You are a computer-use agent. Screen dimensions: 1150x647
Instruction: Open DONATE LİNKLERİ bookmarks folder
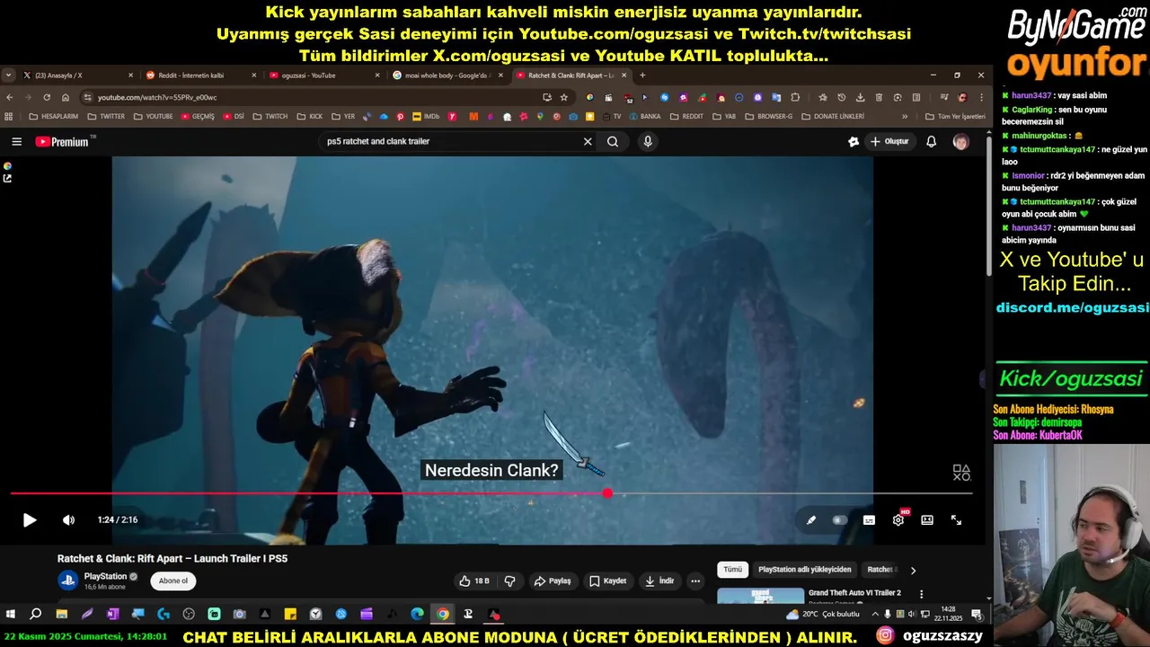point(833,117)
